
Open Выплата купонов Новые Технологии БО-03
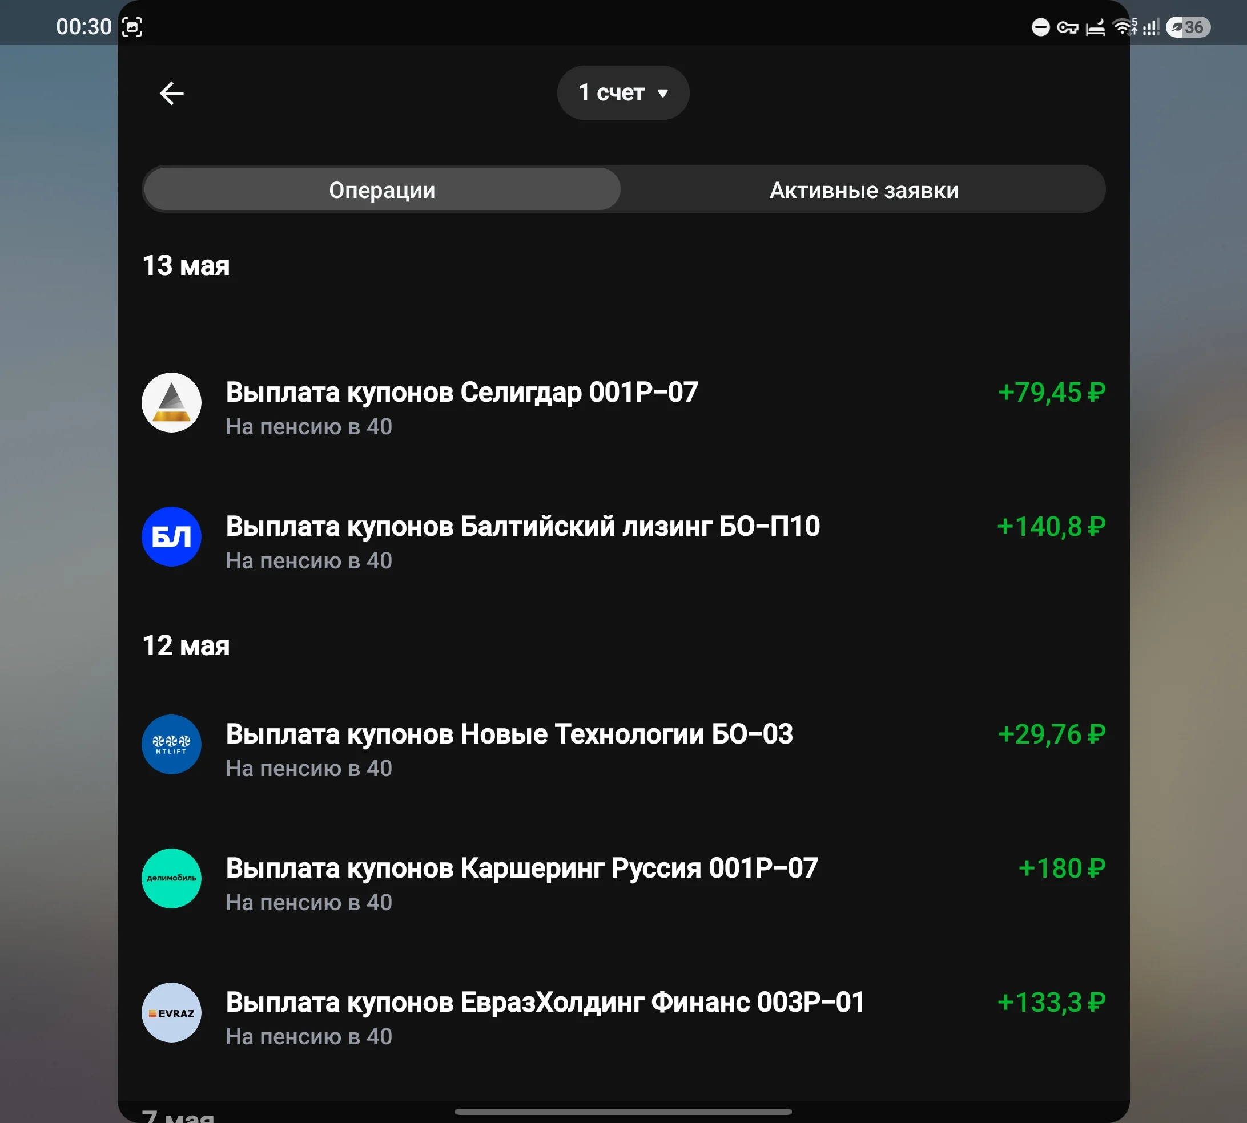623,744
